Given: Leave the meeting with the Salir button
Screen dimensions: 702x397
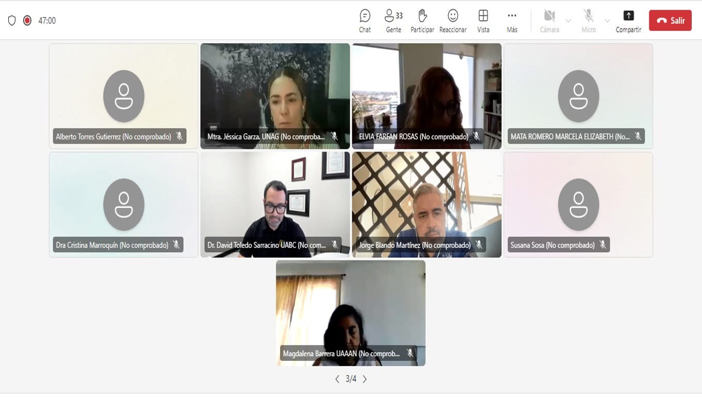Looking at the screenshot, I should 670,21.
